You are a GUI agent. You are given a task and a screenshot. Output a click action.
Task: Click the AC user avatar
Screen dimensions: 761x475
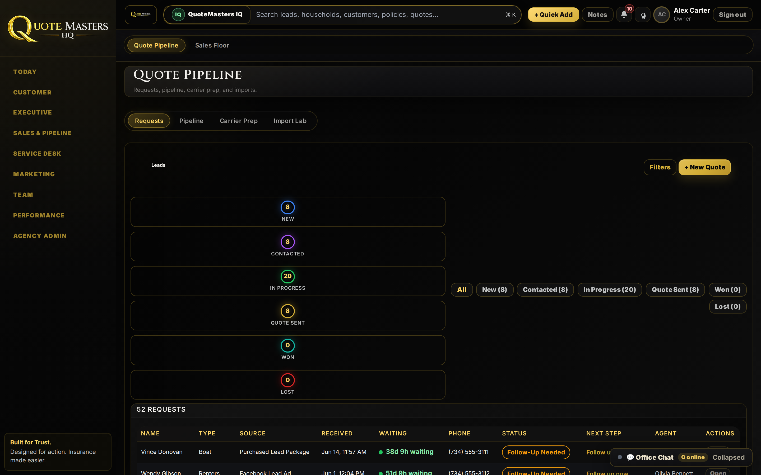point(662,15)
